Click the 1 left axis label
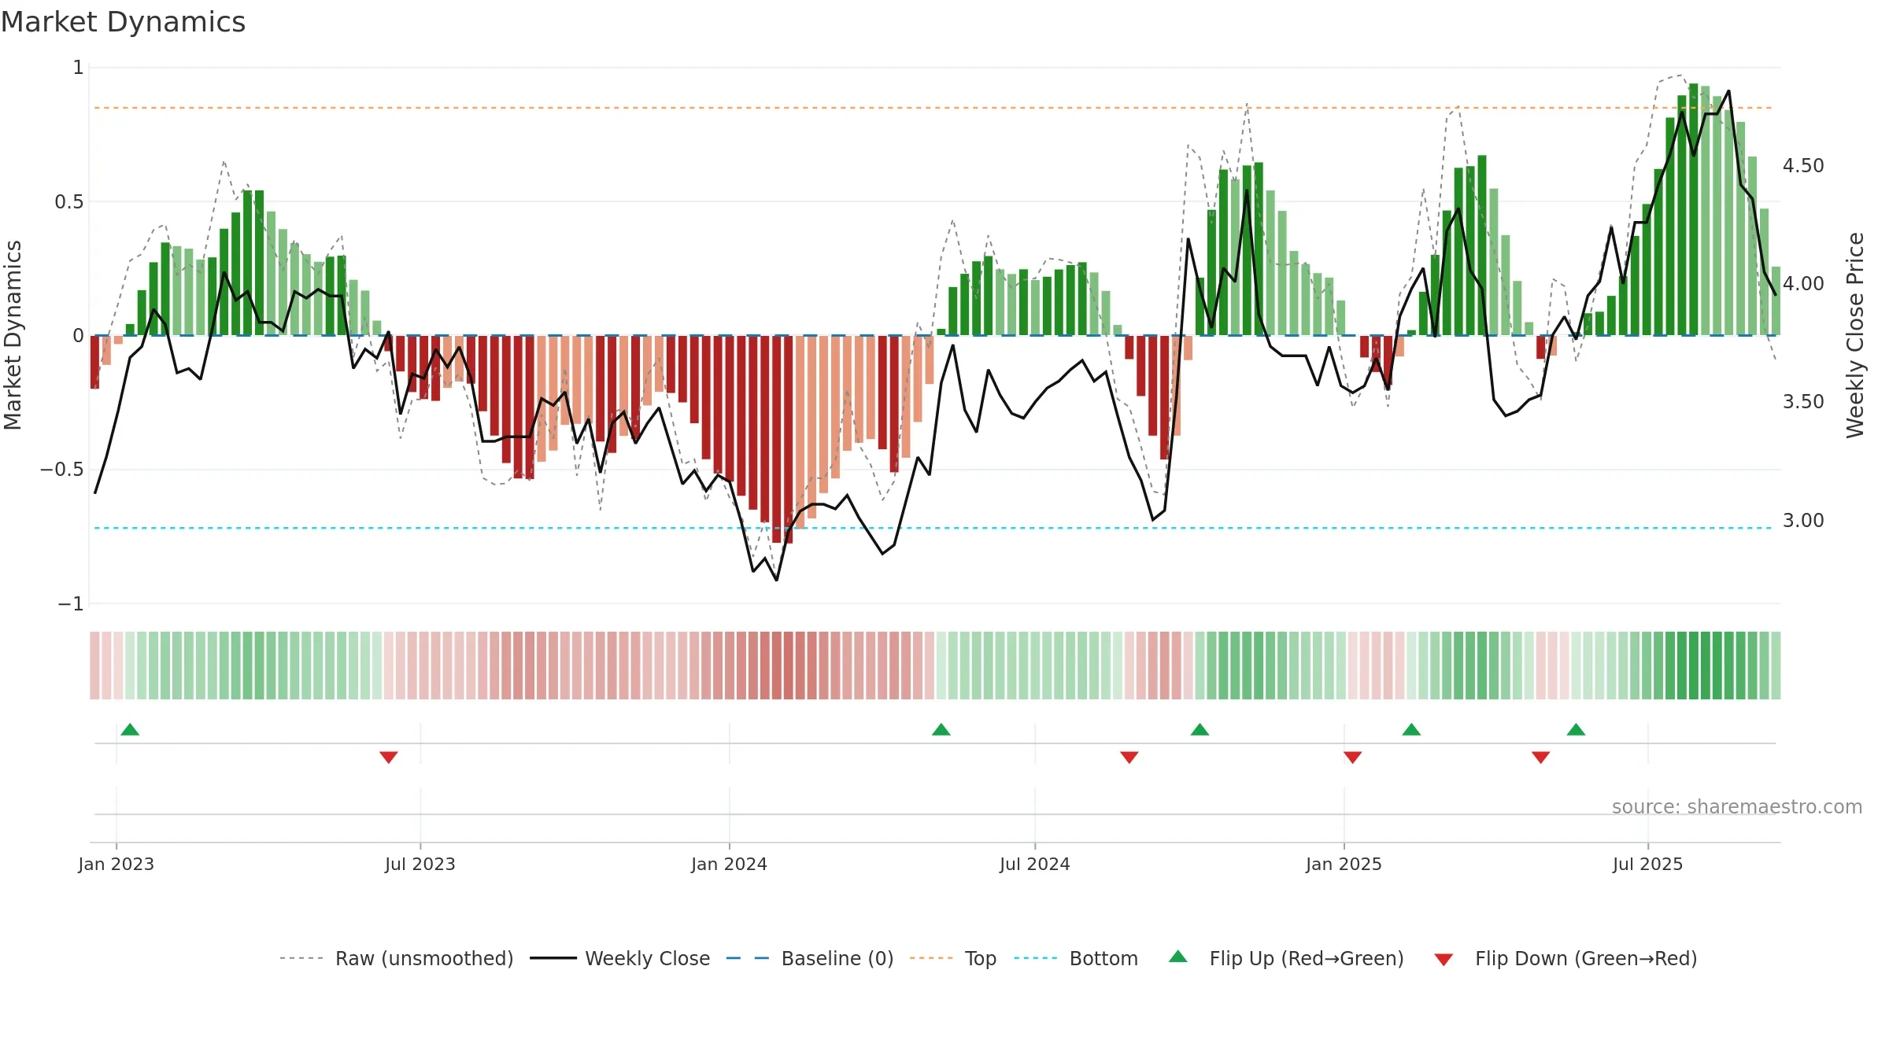The image size is (1889, 1062). coord(78,68)
